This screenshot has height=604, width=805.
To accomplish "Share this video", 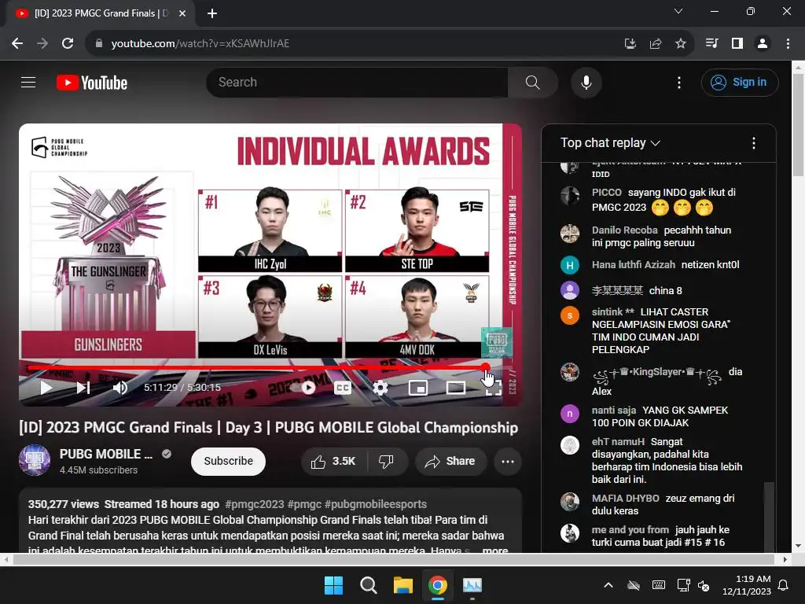I will (450, 461).
